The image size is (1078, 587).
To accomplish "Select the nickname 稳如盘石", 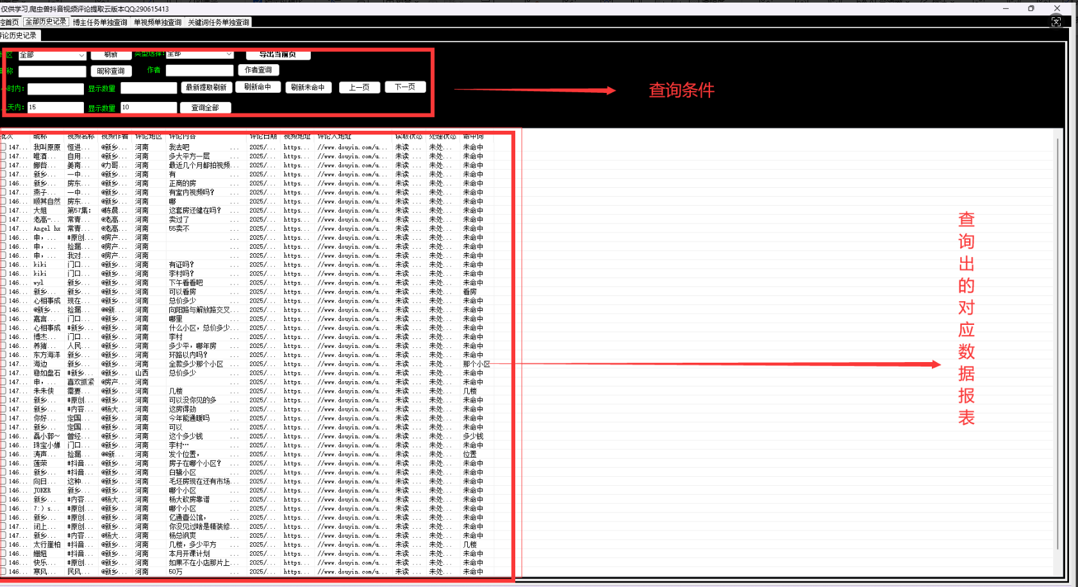I will tap(47, 373).
